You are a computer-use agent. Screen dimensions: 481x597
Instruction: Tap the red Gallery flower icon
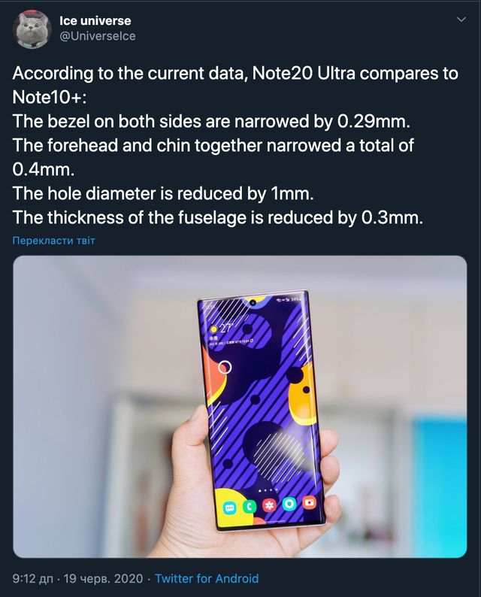tap(270, 505)
